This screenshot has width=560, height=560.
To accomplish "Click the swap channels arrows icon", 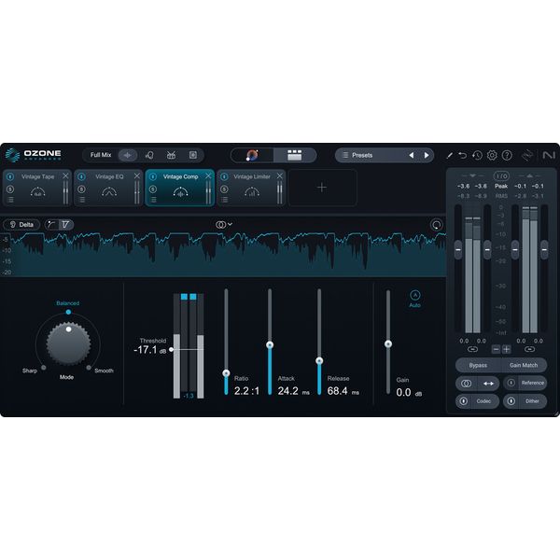I will click(488, 384).
